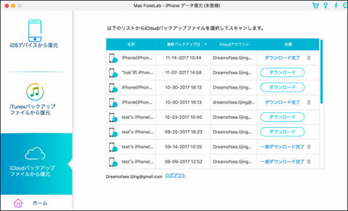This screenshot has height=211, width=348.
Task: Select date cell 08-09-2017 12:52
Action: [x=183, y=162]
